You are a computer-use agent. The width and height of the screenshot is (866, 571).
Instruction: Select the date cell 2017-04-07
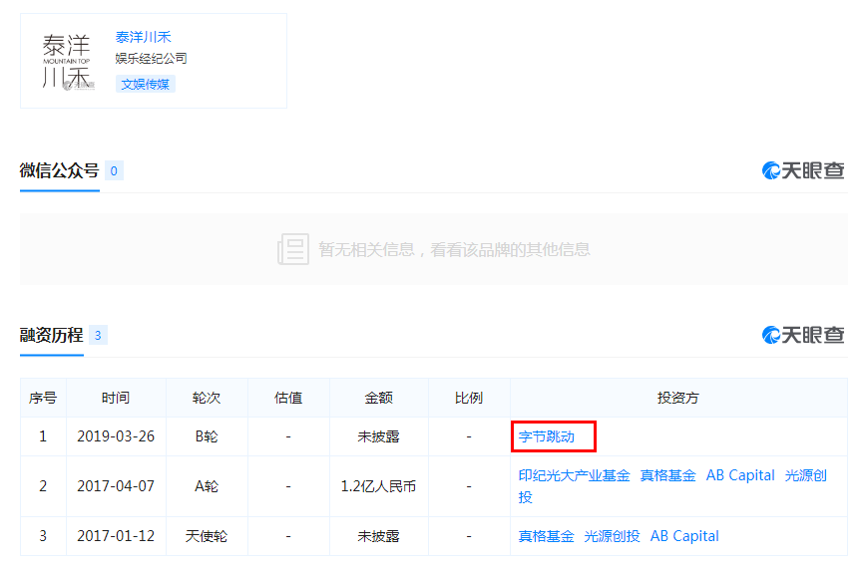click(116, 486)
